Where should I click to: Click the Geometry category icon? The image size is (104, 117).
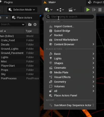pyautogui.click(x=51, y=82)
